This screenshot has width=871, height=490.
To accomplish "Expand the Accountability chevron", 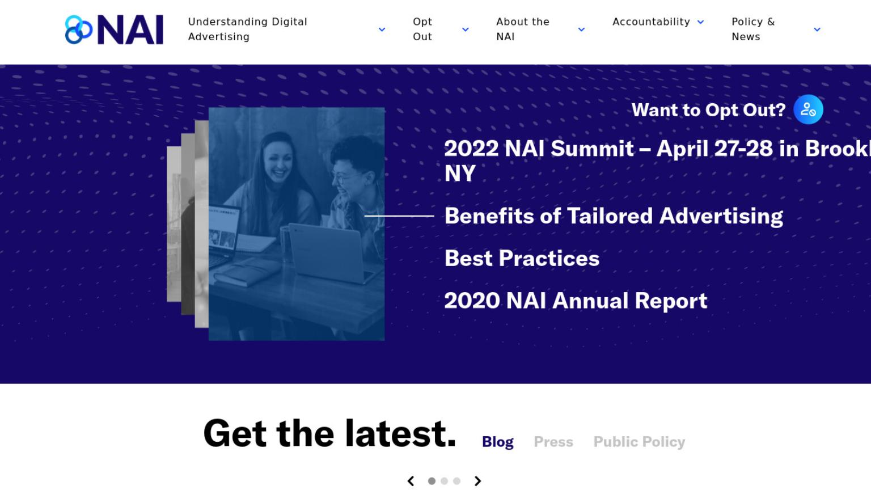I will (700, 22).
